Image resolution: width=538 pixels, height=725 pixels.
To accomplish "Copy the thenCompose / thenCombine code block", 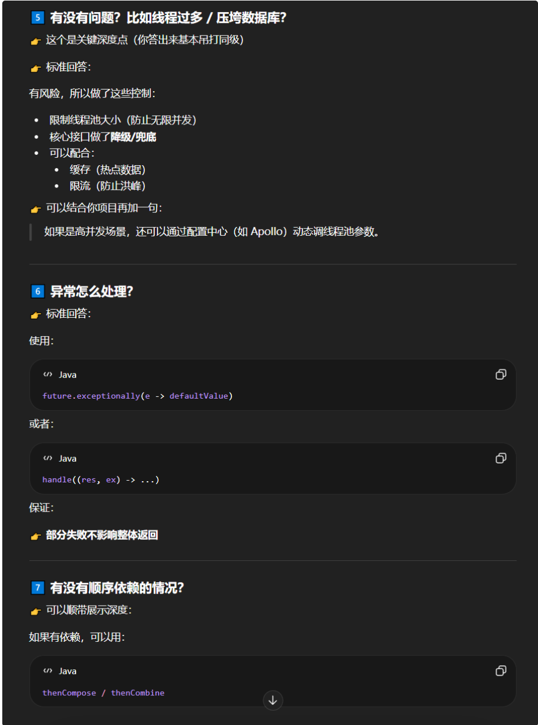I will click(x=501, y=671).
